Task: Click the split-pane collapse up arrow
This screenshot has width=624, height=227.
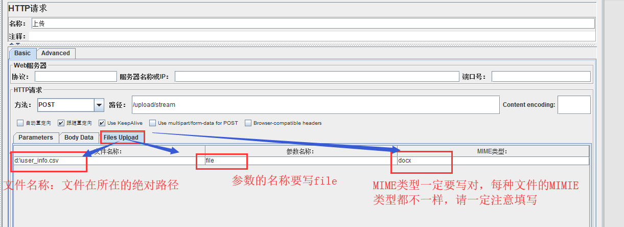Action: pos(11,44)
